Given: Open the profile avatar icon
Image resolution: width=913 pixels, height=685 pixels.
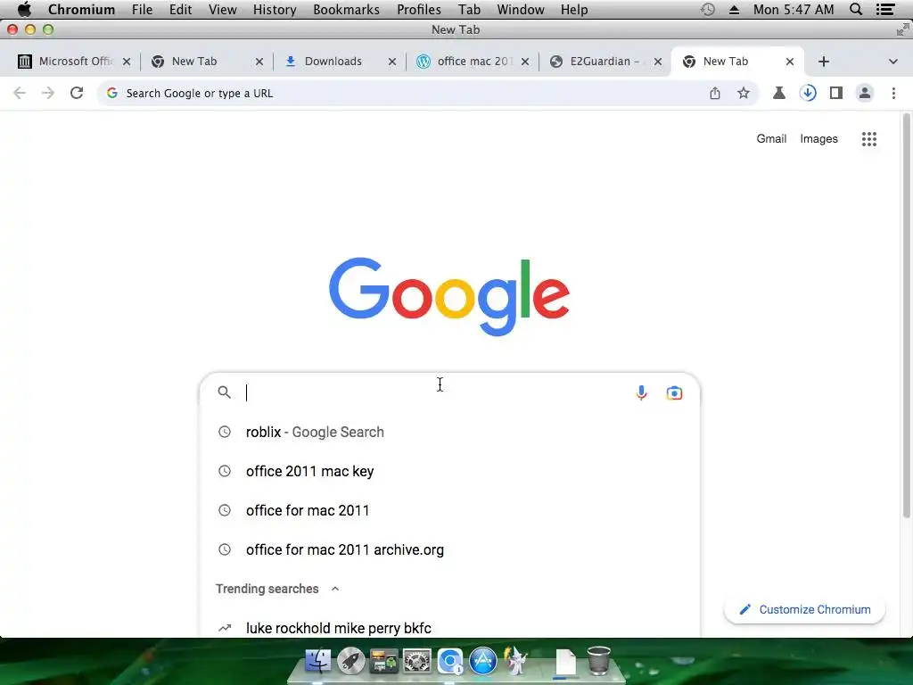Looking at the screenshot, I should click(865, 93).
